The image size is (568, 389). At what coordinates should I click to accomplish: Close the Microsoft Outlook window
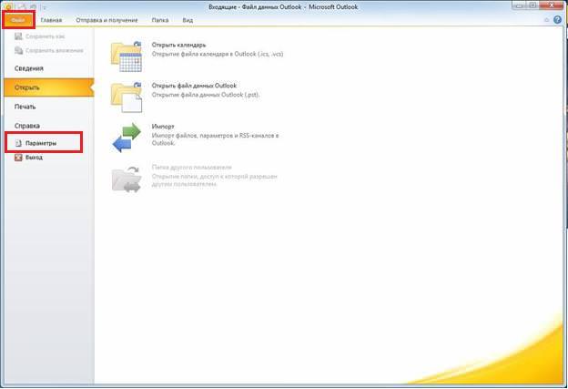(x=552, y=5)
